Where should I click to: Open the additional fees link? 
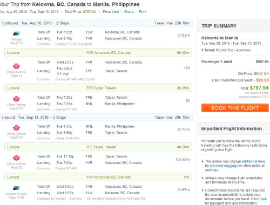click(x=253, y=161)
